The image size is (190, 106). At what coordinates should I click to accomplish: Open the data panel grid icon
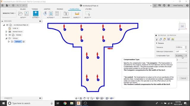tap(2, 5)
